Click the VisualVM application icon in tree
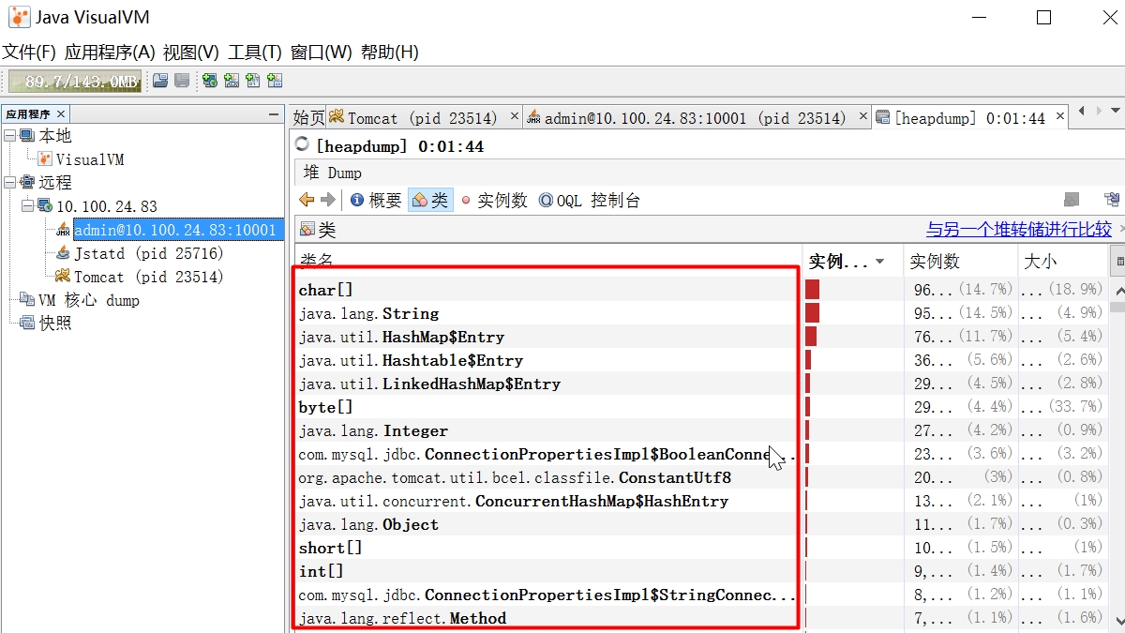The image size is (1125, 633). pos(45,159)
